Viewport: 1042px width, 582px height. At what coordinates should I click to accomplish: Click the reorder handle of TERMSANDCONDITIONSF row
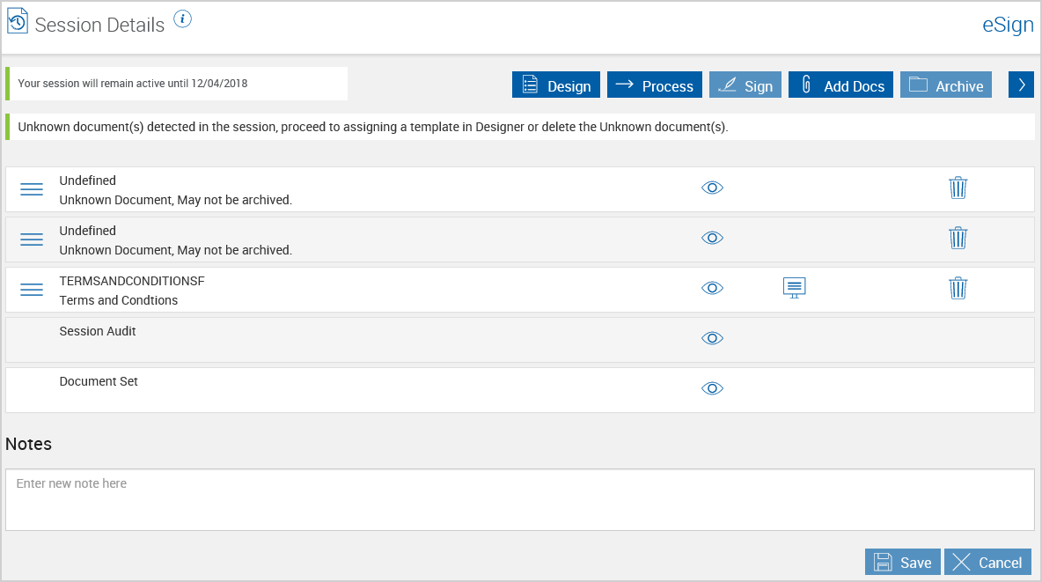pos(31,290)
